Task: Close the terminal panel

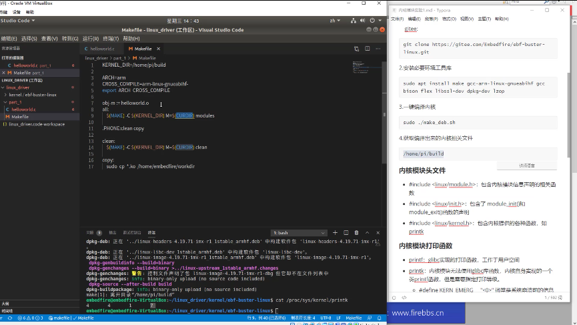Action: click(x=378, y=233)
